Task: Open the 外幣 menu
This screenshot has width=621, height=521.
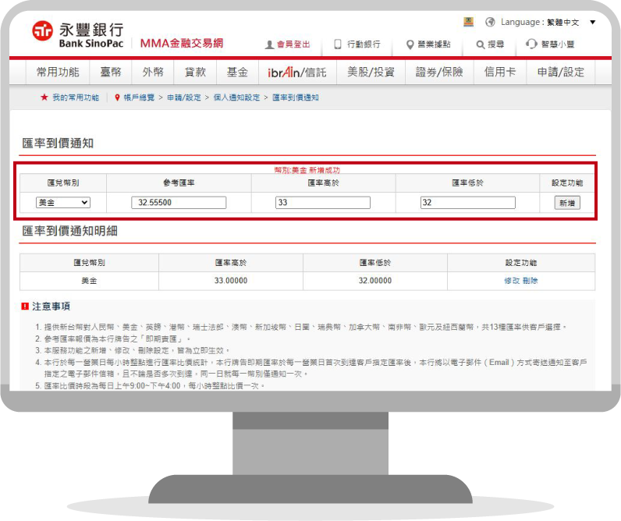Action: pos(153,72)
